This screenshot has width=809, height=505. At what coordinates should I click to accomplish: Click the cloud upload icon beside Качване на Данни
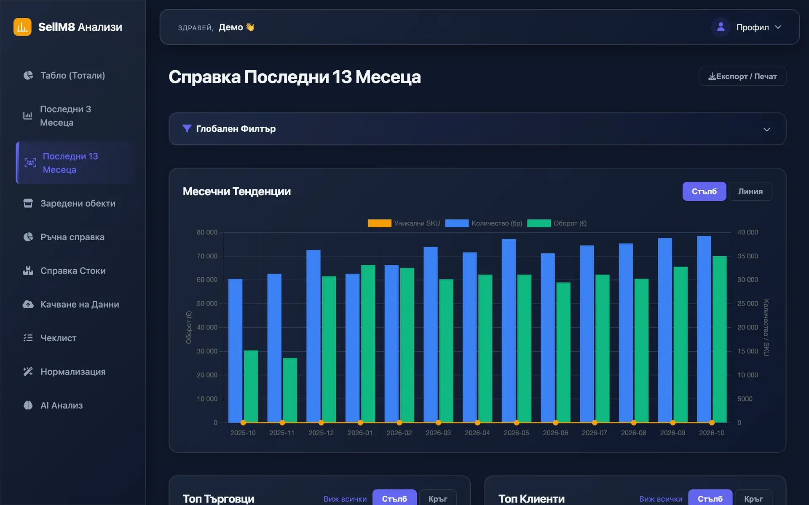[28, 304]
